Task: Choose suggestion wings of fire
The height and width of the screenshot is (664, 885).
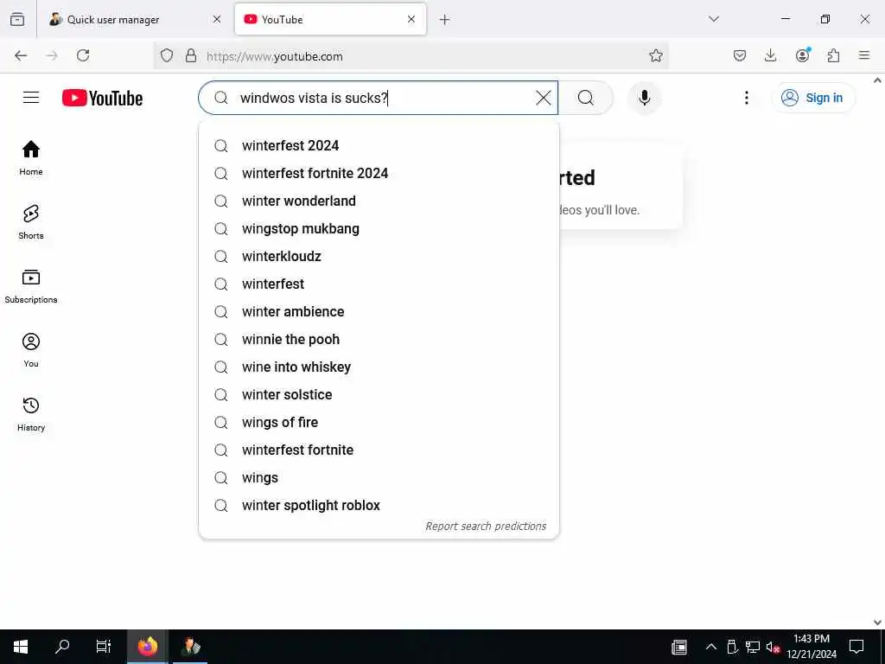Action: pos(379,422)
